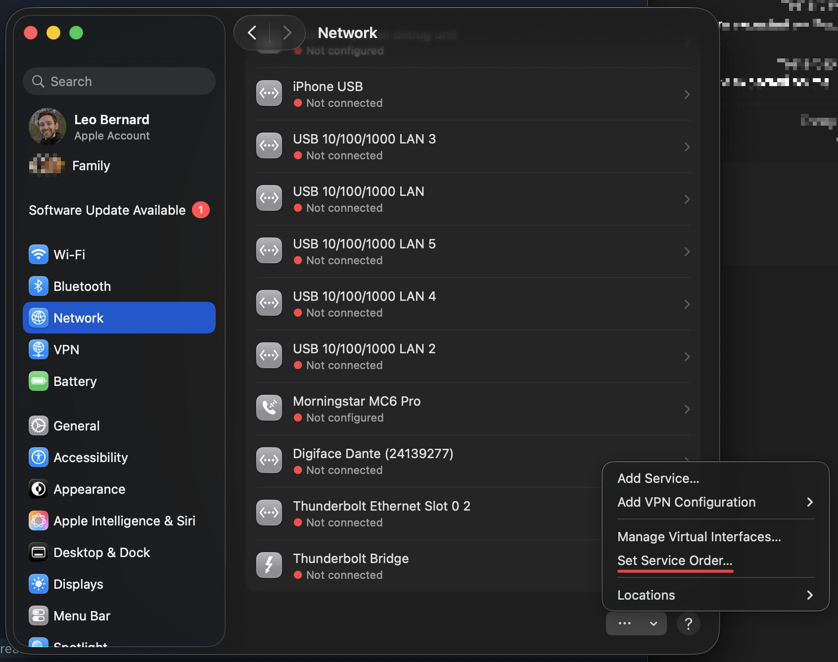The width and height of the screenshot is (838, 662).
Task: Go back using the back arrow
Action: click(252, 33)
